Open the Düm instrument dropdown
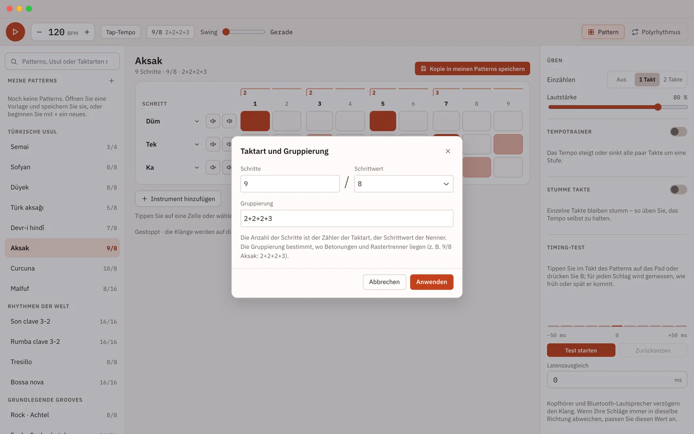The image size is (694, 434). tap(172, 121)
